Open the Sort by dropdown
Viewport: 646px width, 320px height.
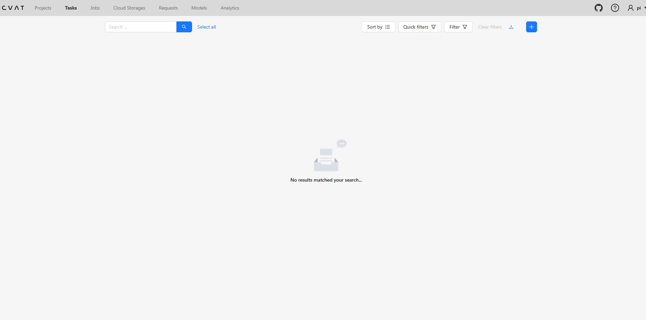pyautogui.click(x=378, y=27)
